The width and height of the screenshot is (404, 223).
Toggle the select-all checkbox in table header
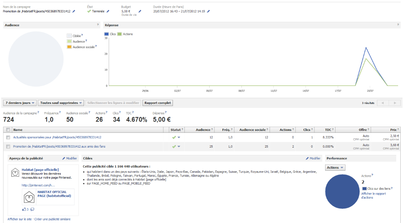8,130
